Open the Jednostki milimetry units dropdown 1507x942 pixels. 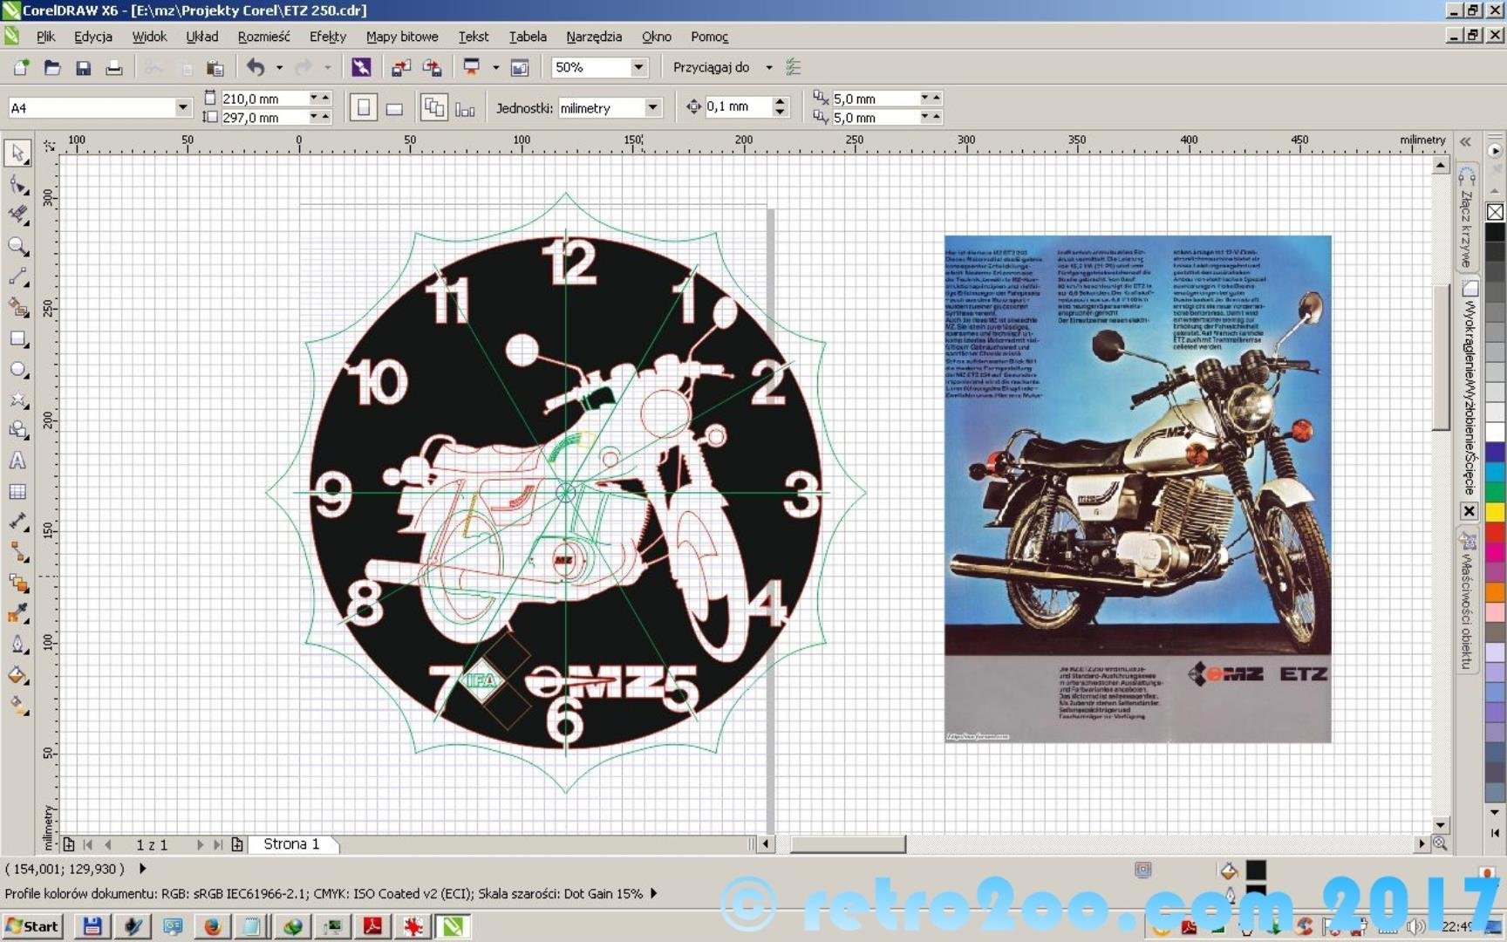point(651,107)
